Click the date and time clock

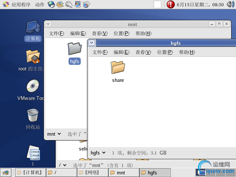(200, 5)
